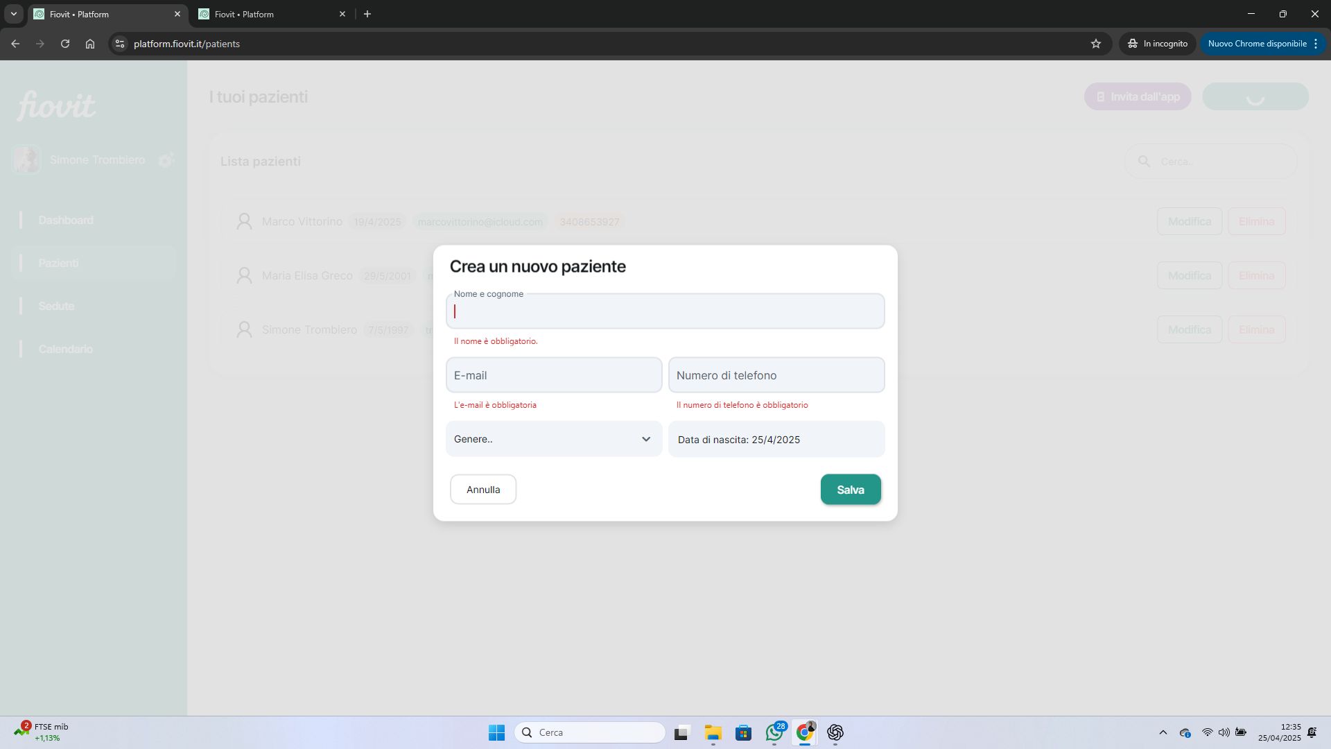Viewport: 1331px width, 749px height.
Task: Show hidden system tray icons
Action: pos(1163,732)
